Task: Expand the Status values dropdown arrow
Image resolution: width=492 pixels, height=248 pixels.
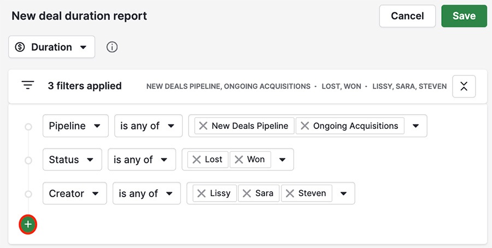Action: [x=283, y=160]
